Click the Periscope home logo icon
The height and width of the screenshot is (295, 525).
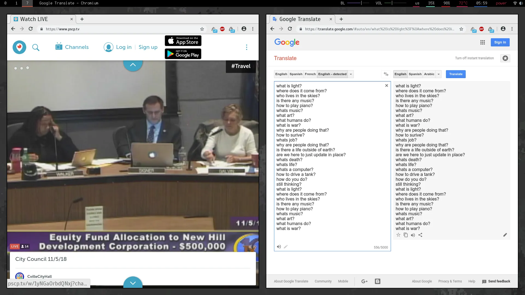point(19,47)
